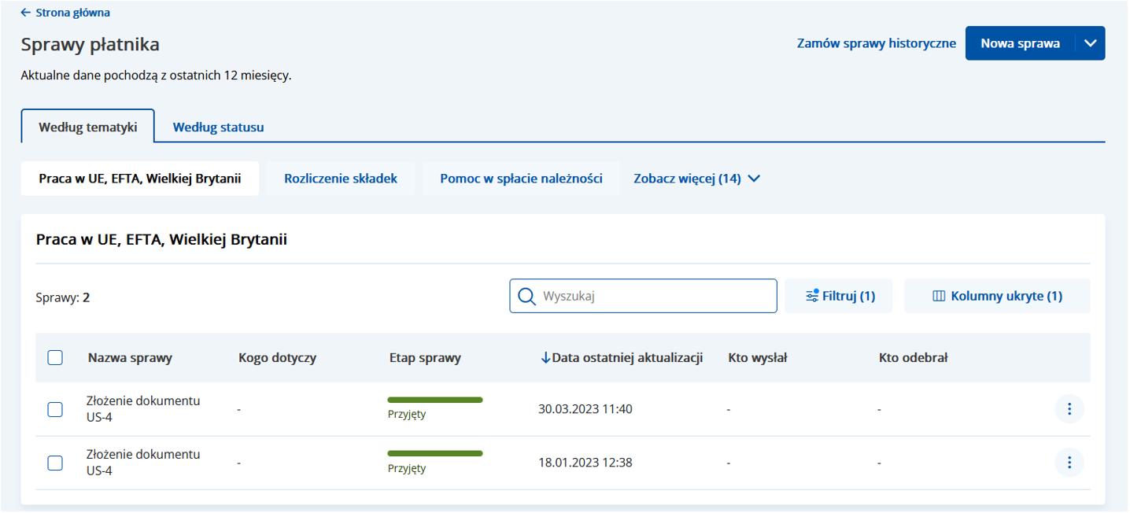Image resolution: width=1130 pixels, height=513 pixels.
Task: Expand the Nowa sprawa dropdown arrow
Action: tap(1090, 43)
